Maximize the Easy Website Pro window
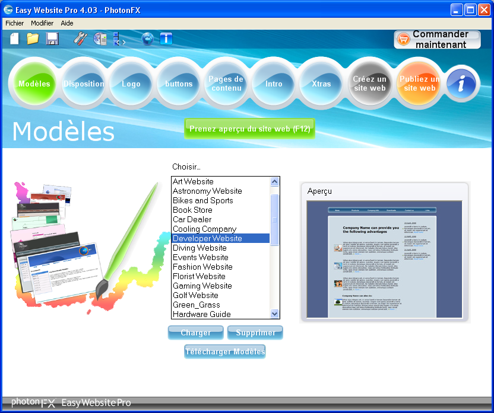This screenshot has height=413, width=494. [x=470, y=10]
